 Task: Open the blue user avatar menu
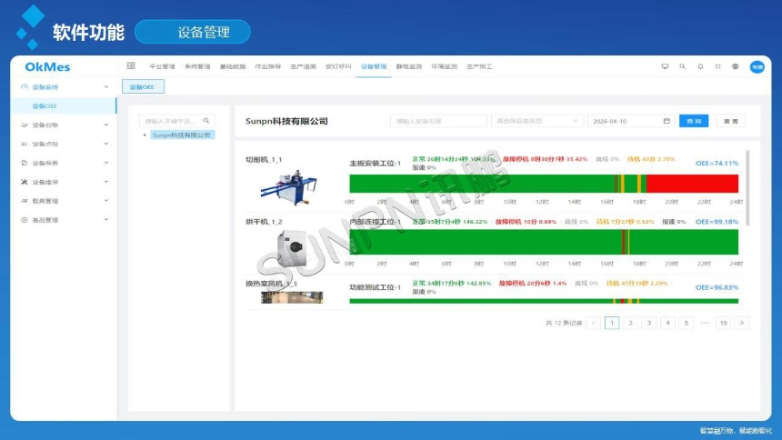click(757, 67)
